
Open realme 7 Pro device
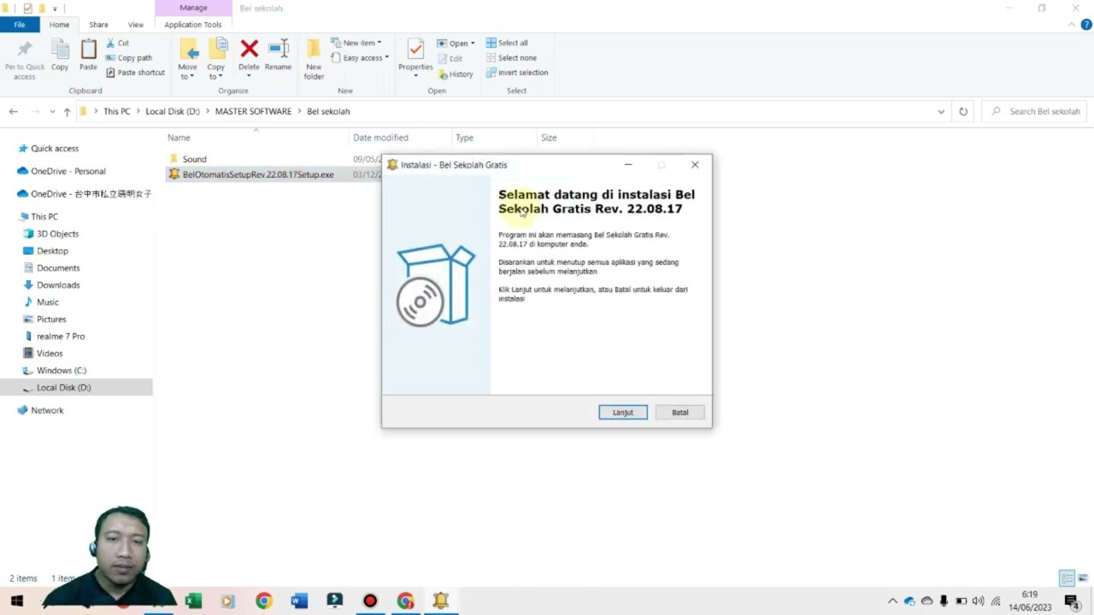tap(61, 337)
